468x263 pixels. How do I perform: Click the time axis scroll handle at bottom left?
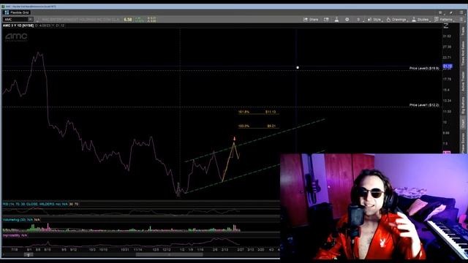coord(29,255)
